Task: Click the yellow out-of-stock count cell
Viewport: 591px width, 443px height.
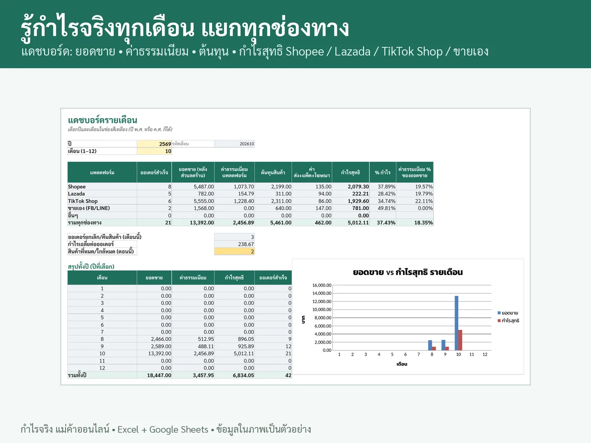Action: [234, 251]
